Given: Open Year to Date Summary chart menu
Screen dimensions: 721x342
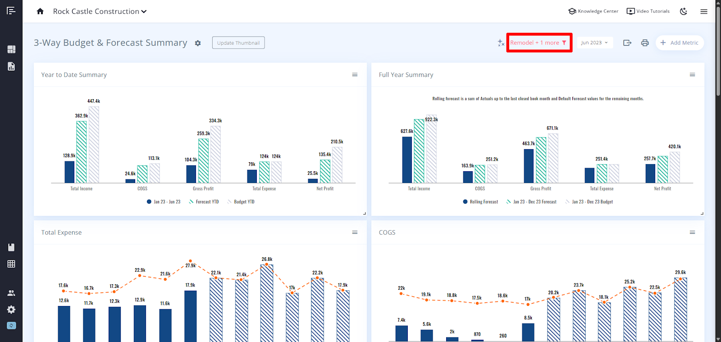Looking at the screenshot, I should click(x=355, y=75).
